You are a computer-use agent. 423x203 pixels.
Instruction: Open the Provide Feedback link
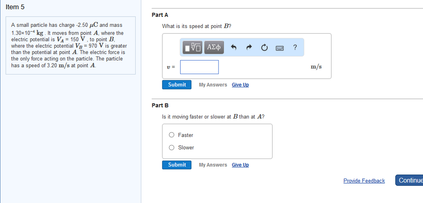pos(364,181)
